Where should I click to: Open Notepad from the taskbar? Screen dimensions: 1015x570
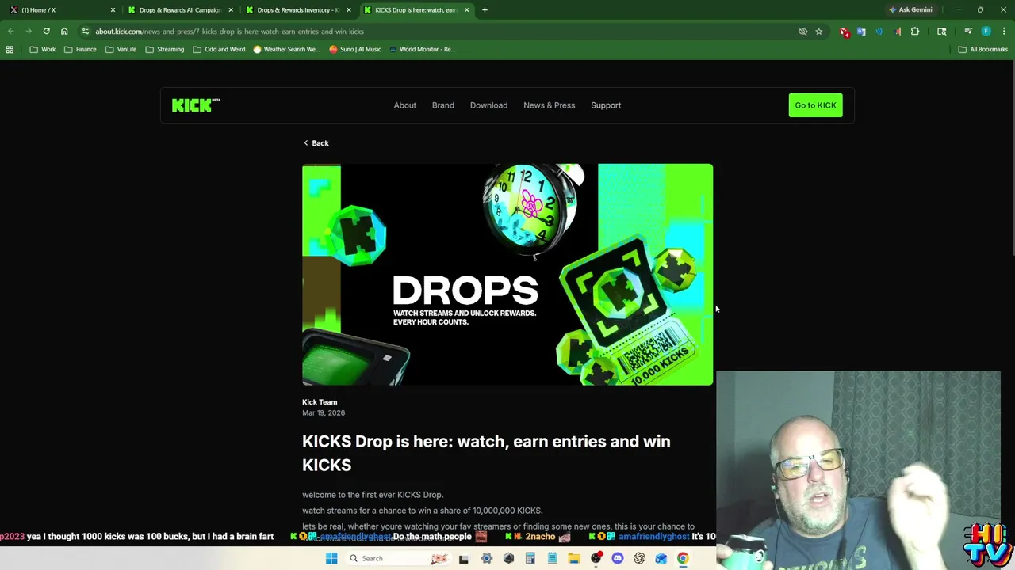(552, 558)
